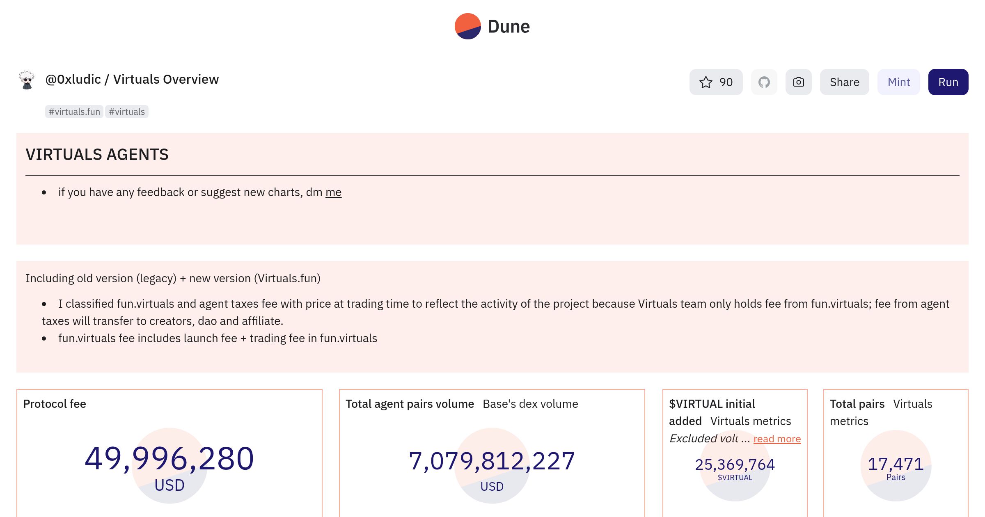
Task: Follow the 'me' feedback link
Action: pyautogui.click(x=333, y=192)
